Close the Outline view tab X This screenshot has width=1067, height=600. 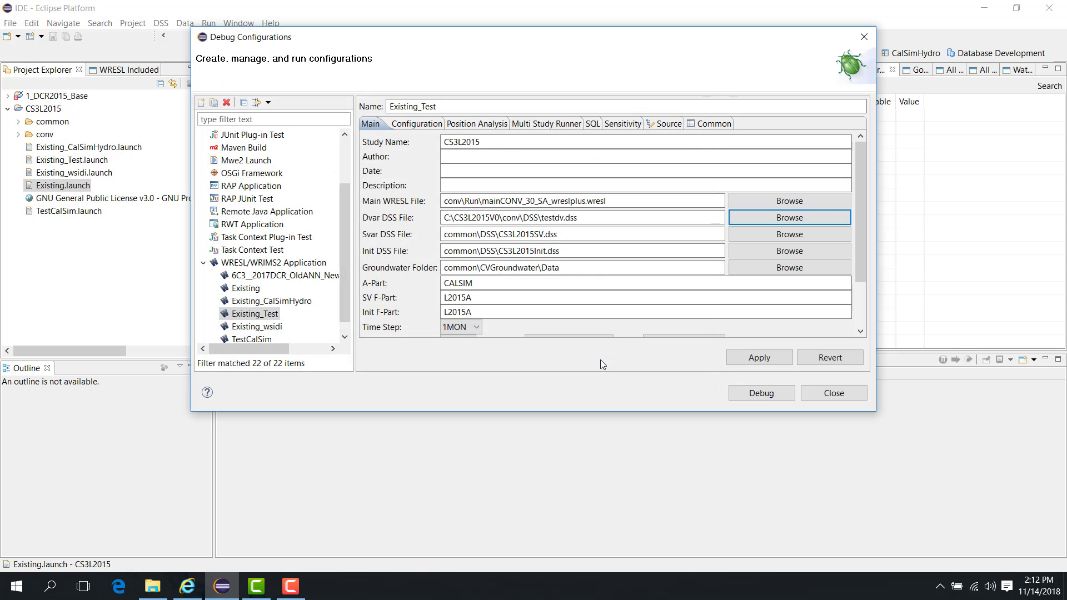[47, 368]
